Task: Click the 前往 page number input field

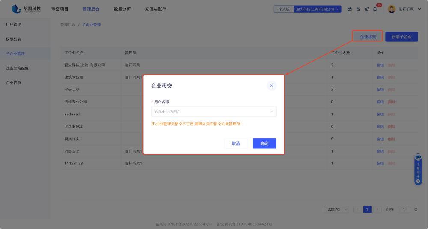Action: click(404, 209)
